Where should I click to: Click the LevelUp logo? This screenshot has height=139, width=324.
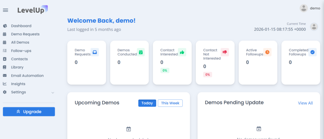coord(33,10)
